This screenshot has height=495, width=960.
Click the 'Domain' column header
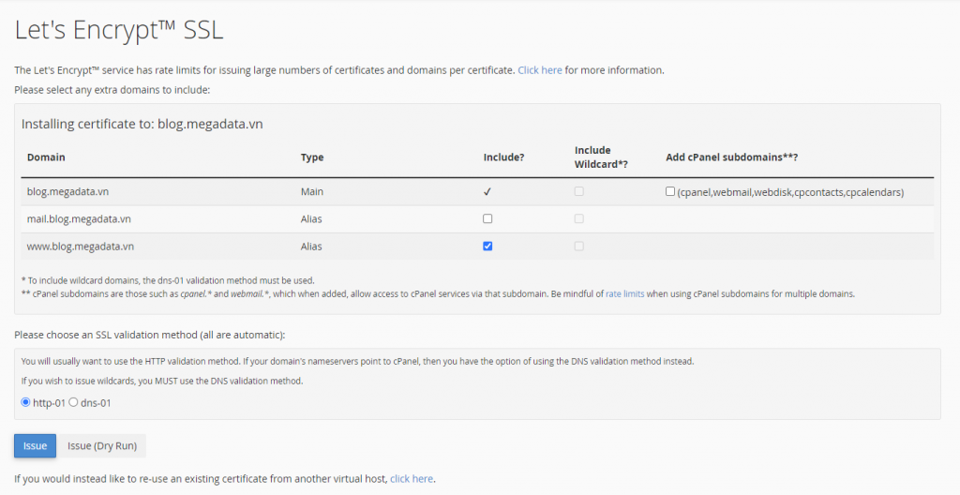[46, 157]
